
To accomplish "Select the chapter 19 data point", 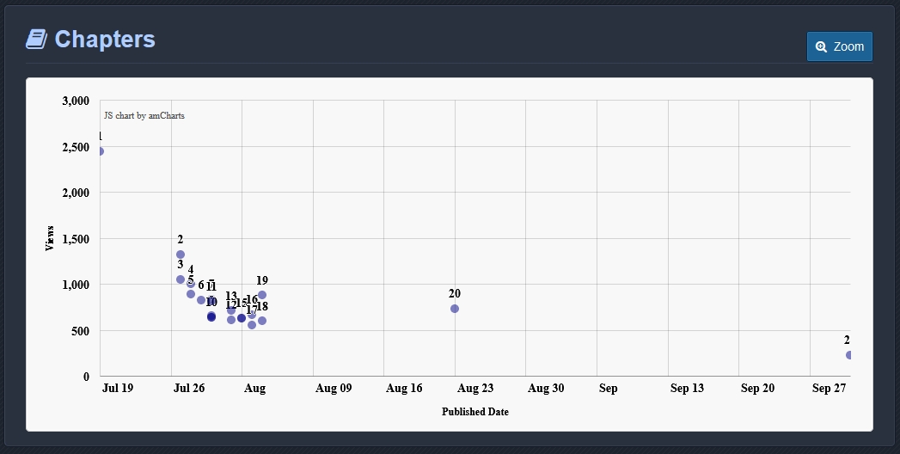I will (x=262, y=295).
